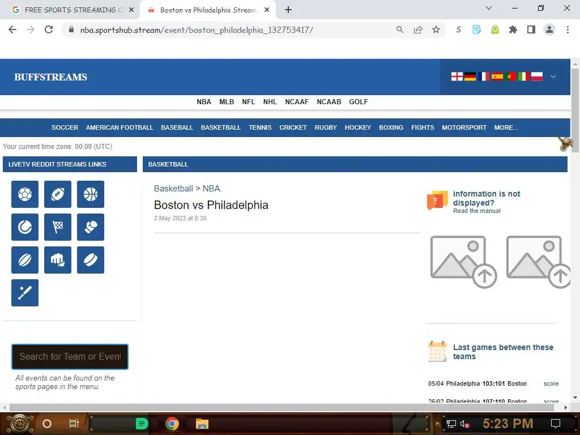Open the baseball bat sidebar icon
This screenshot has width=580, height=435.
25,293
